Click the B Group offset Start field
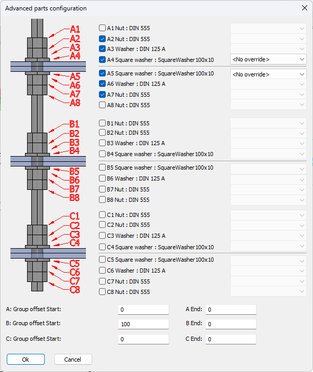The width and height of the screenshot is (313, 372). pyautogui.click(x=143, y=324)
